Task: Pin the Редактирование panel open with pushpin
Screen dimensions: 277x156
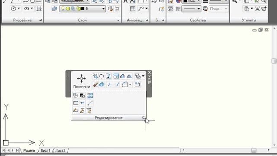Action: point(144,117)
